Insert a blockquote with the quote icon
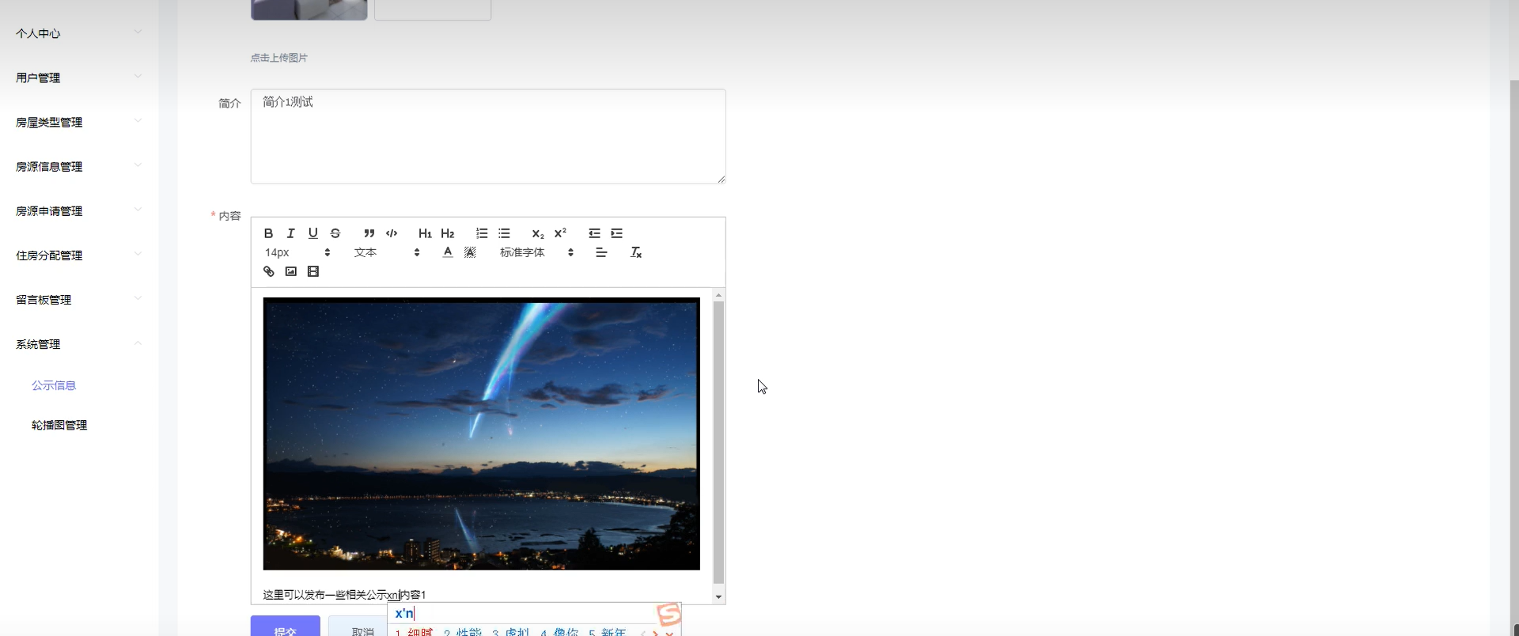The image size is (1519, 636). (369, 233)
